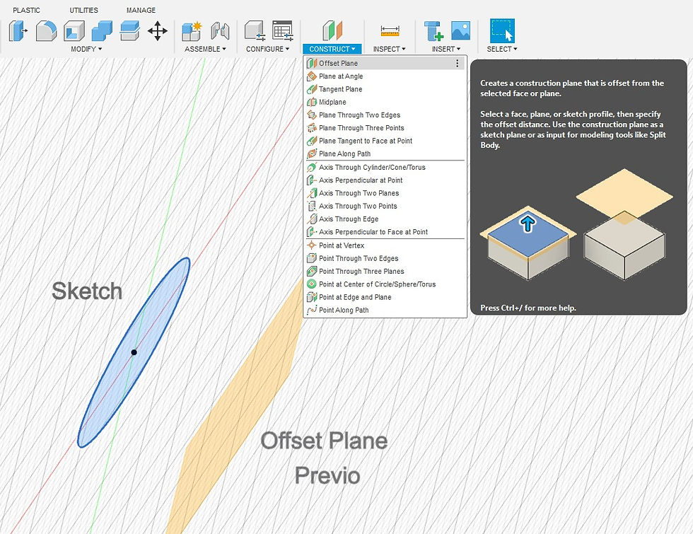
Task: Expand the MODIFY dropdown
Action: click(85, 49)
